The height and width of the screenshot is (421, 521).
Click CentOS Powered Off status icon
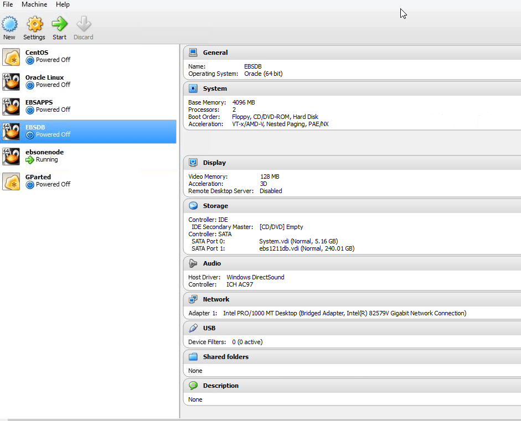[x=30, y=60]
